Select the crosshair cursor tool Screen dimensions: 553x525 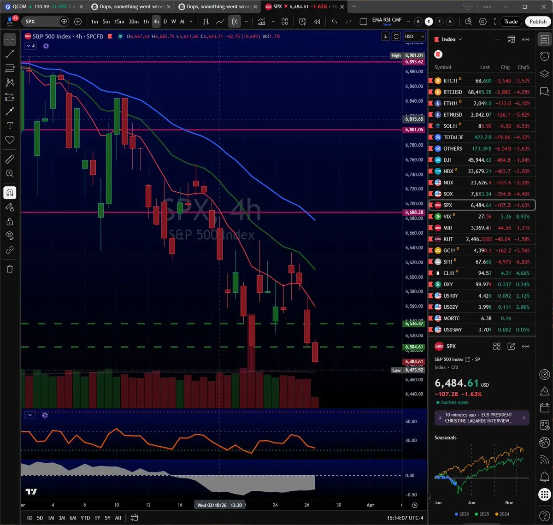click(x=10, y=40)
